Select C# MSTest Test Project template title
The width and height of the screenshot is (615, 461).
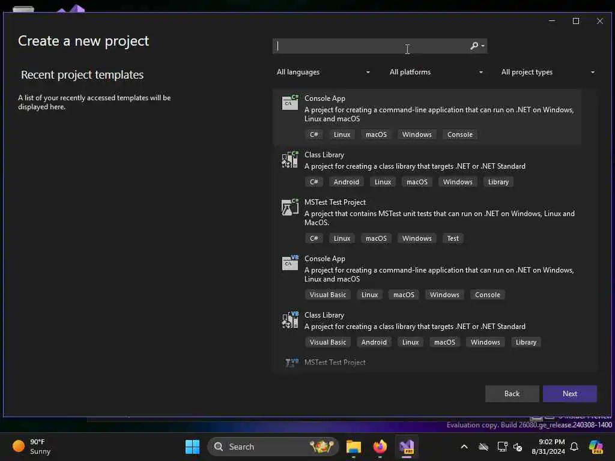click(x=335, y=202)
